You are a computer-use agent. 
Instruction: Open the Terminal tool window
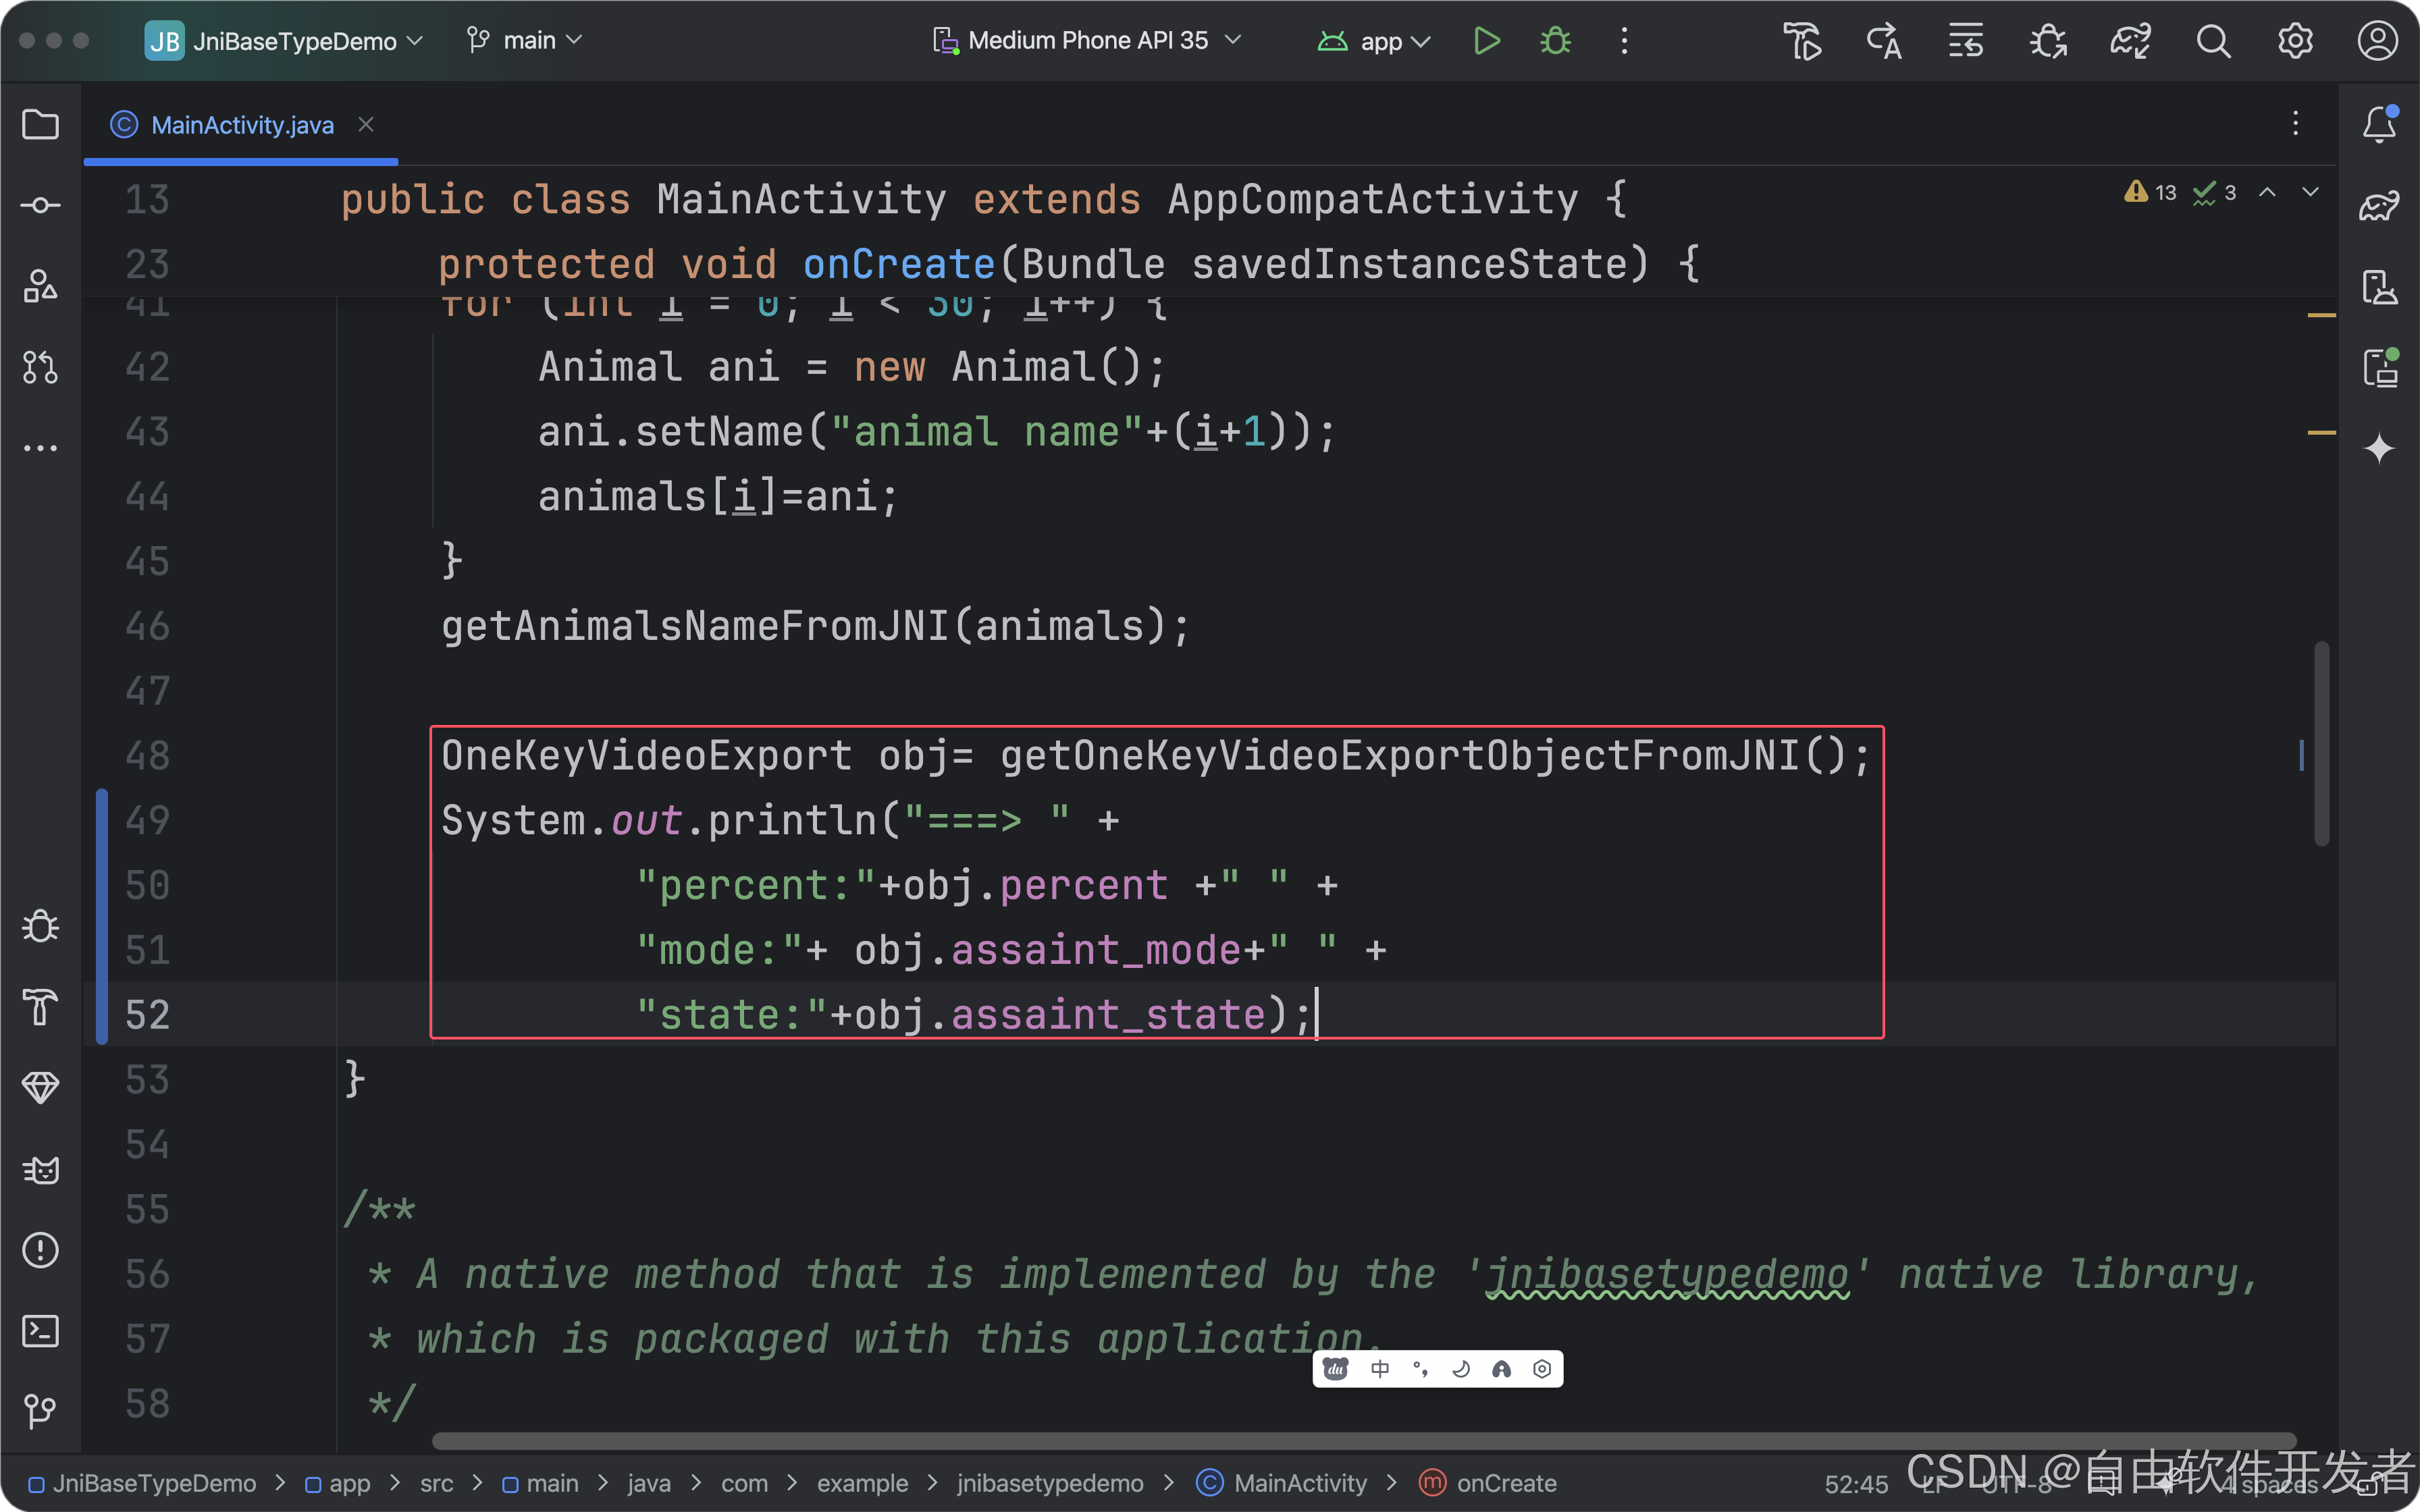point(40,1331)
